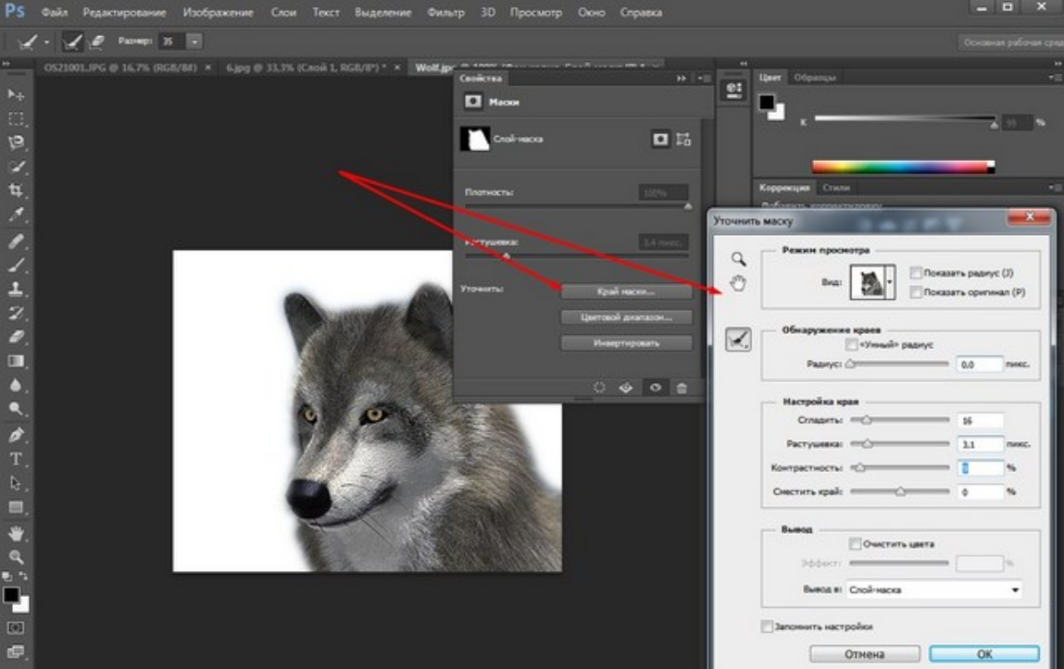The height and width of the screenshot is (669, 1064).
Task: Enable Remember Settings checkbox
Action: pyautogui.click(x=767, y=626)
